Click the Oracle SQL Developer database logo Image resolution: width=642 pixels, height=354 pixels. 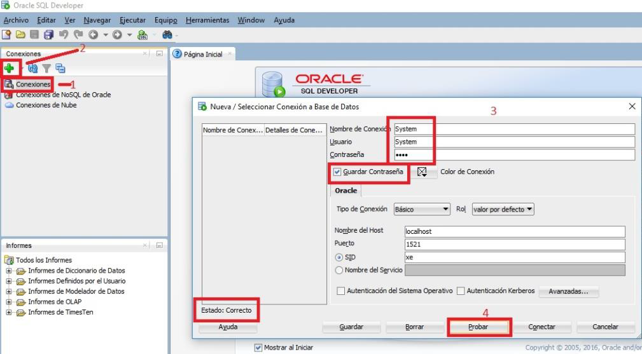click(x=273, y=84)
